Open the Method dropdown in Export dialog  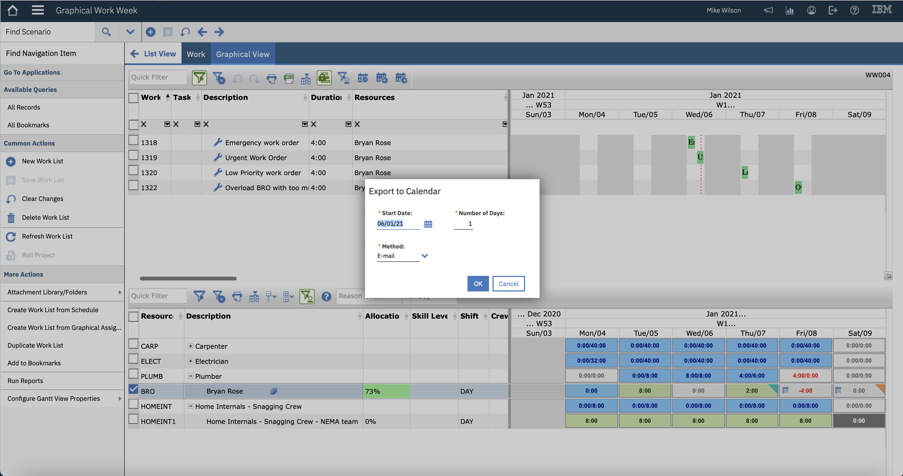[x=425, y=256]
